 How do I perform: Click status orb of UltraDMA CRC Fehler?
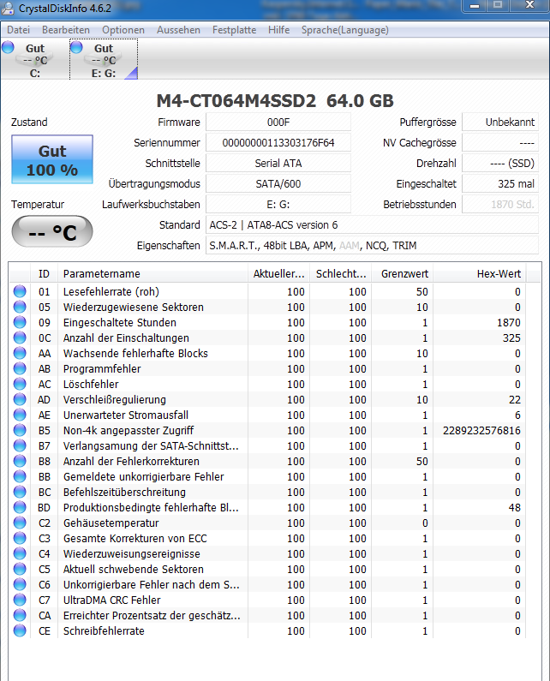[20, 600]
